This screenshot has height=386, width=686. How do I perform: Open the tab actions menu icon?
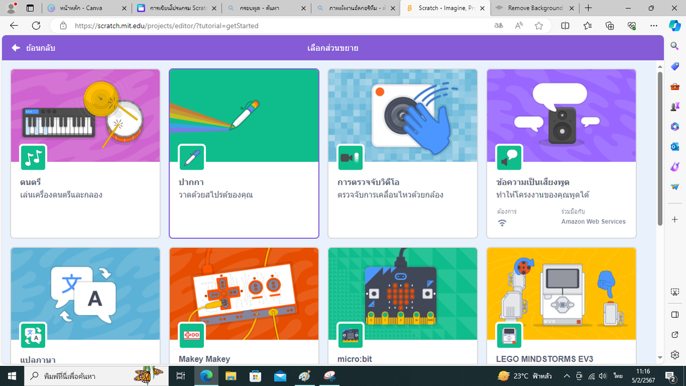(30, 8)
